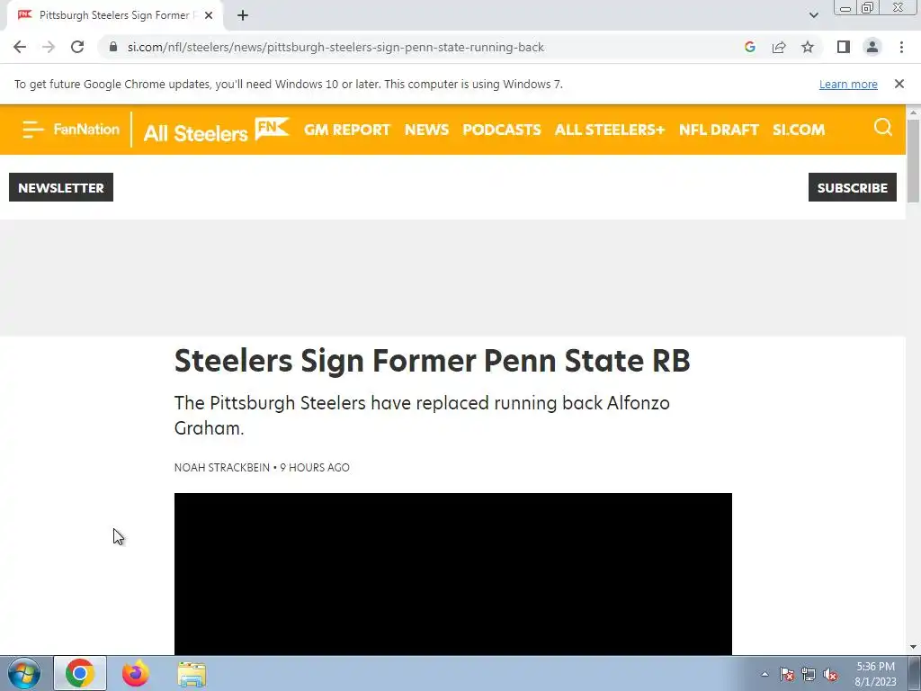Open the Google icon in address bar
The height and width of the screenshot is (691, 921).
pyautogui.click(x=750, y=47)
